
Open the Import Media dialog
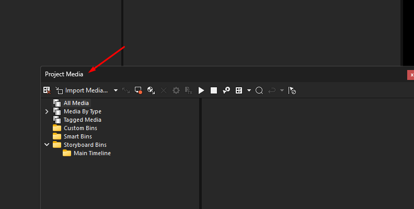(x=82, y=90)
